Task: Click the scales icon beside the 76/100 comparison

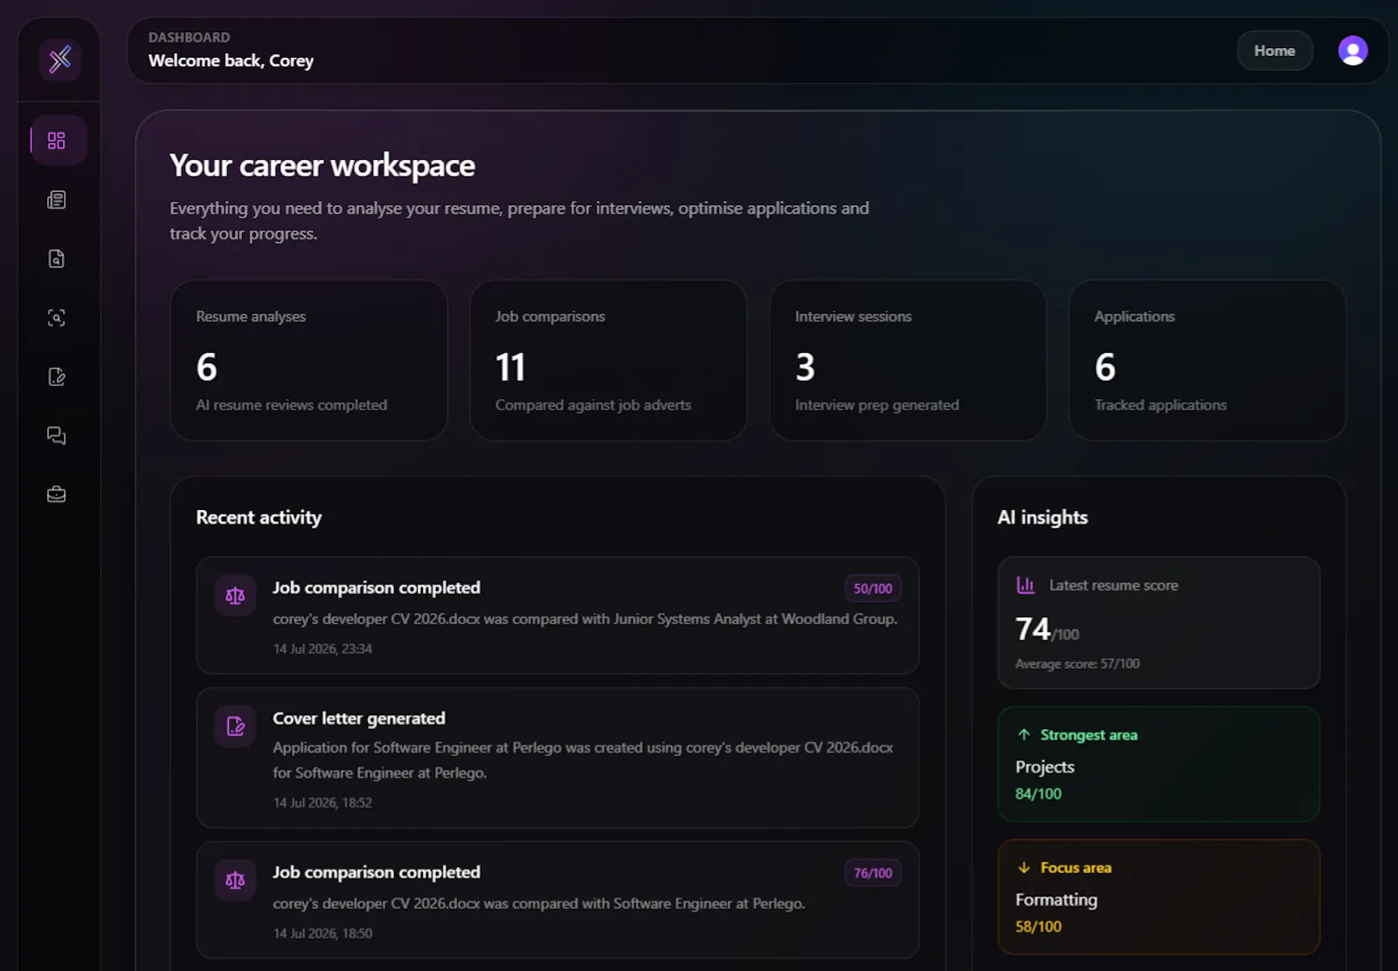Action: tap(235, 880)
